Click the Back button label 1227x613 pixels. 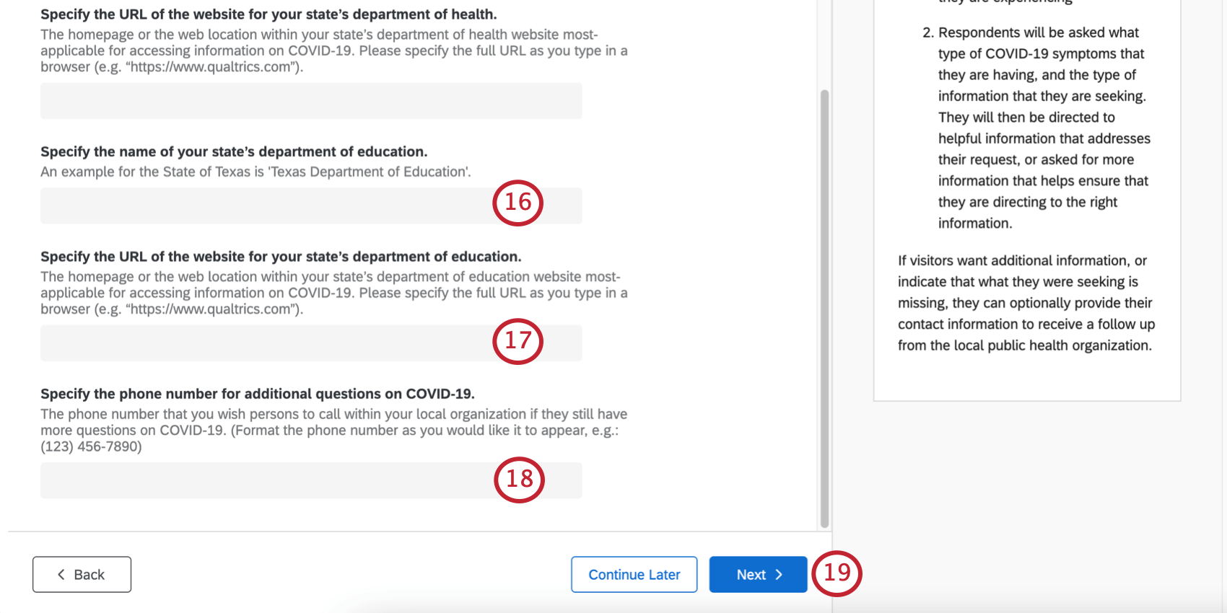pos(89,575)
